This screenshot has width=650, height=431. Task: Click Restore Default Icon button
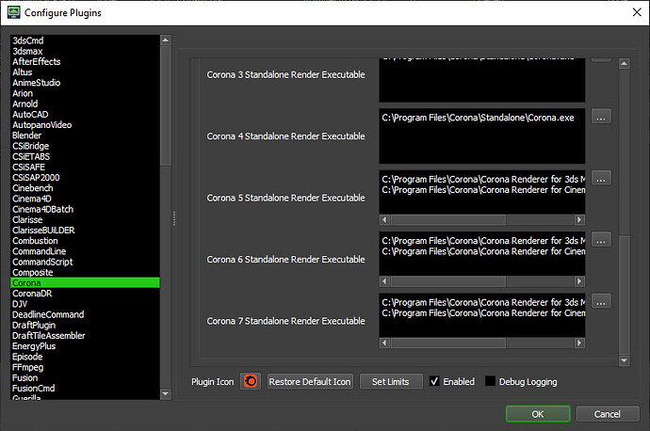pos(310,381)
